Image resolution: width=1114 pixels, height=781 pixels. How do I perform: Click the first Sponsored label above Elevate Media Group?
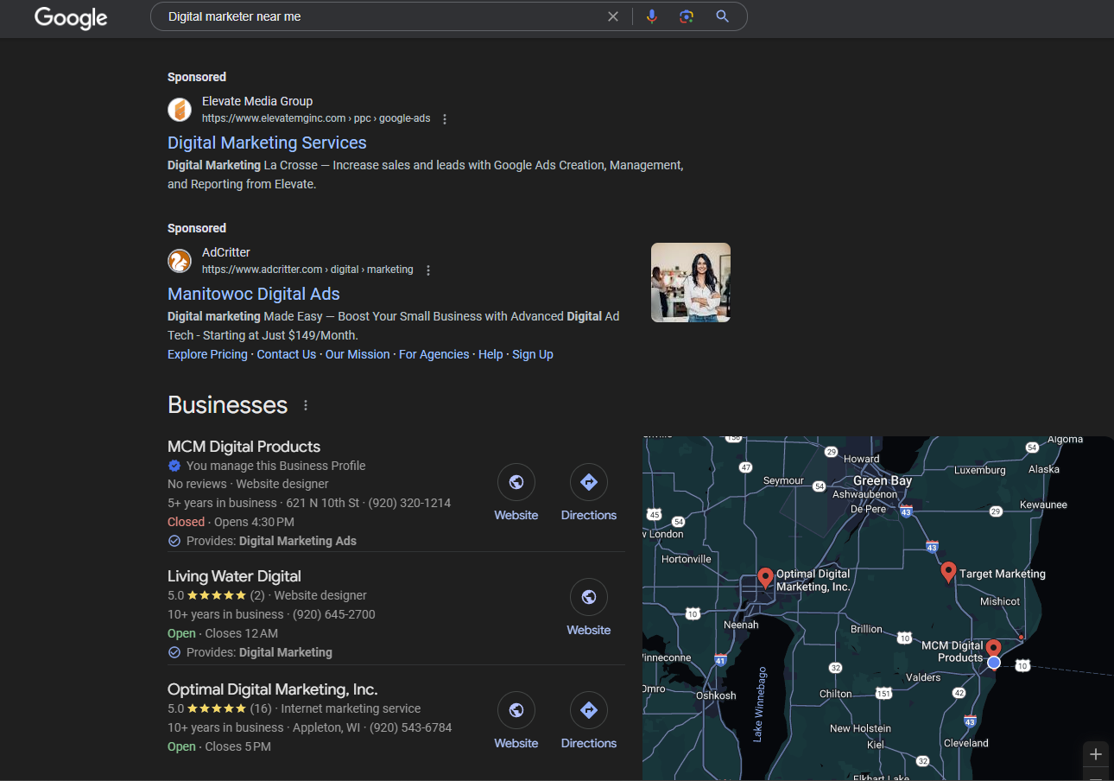coord(197,77)
